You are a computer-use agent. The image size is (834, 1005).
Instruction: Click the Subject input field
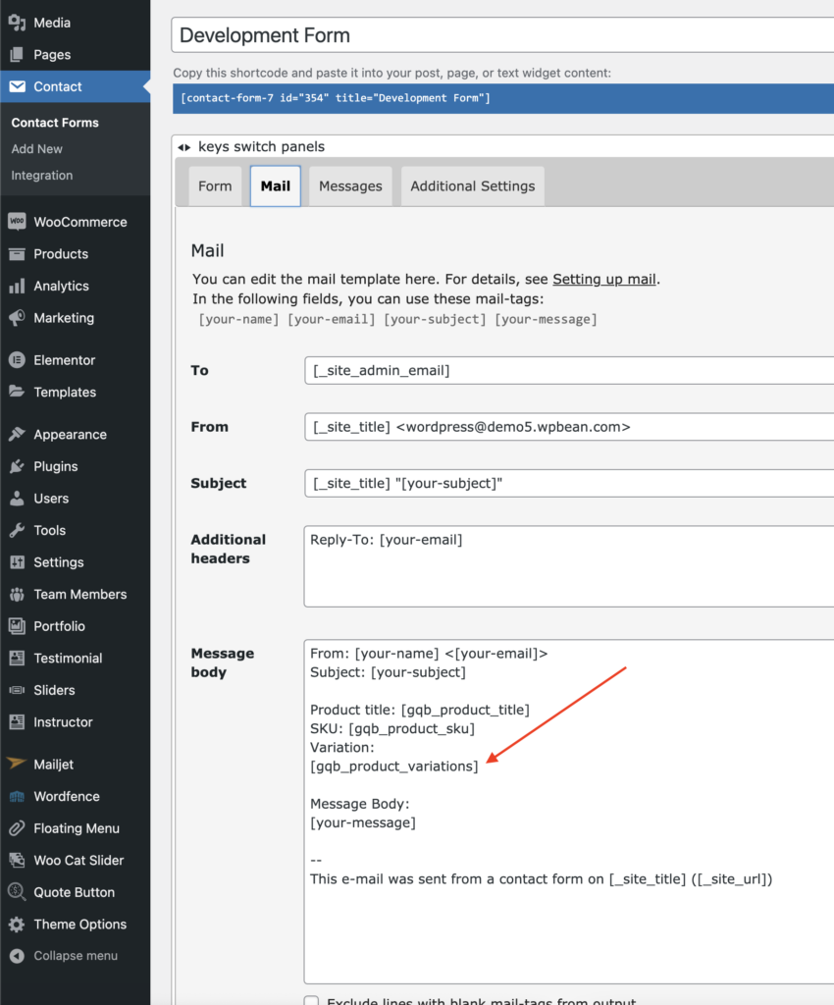point(569,483)
